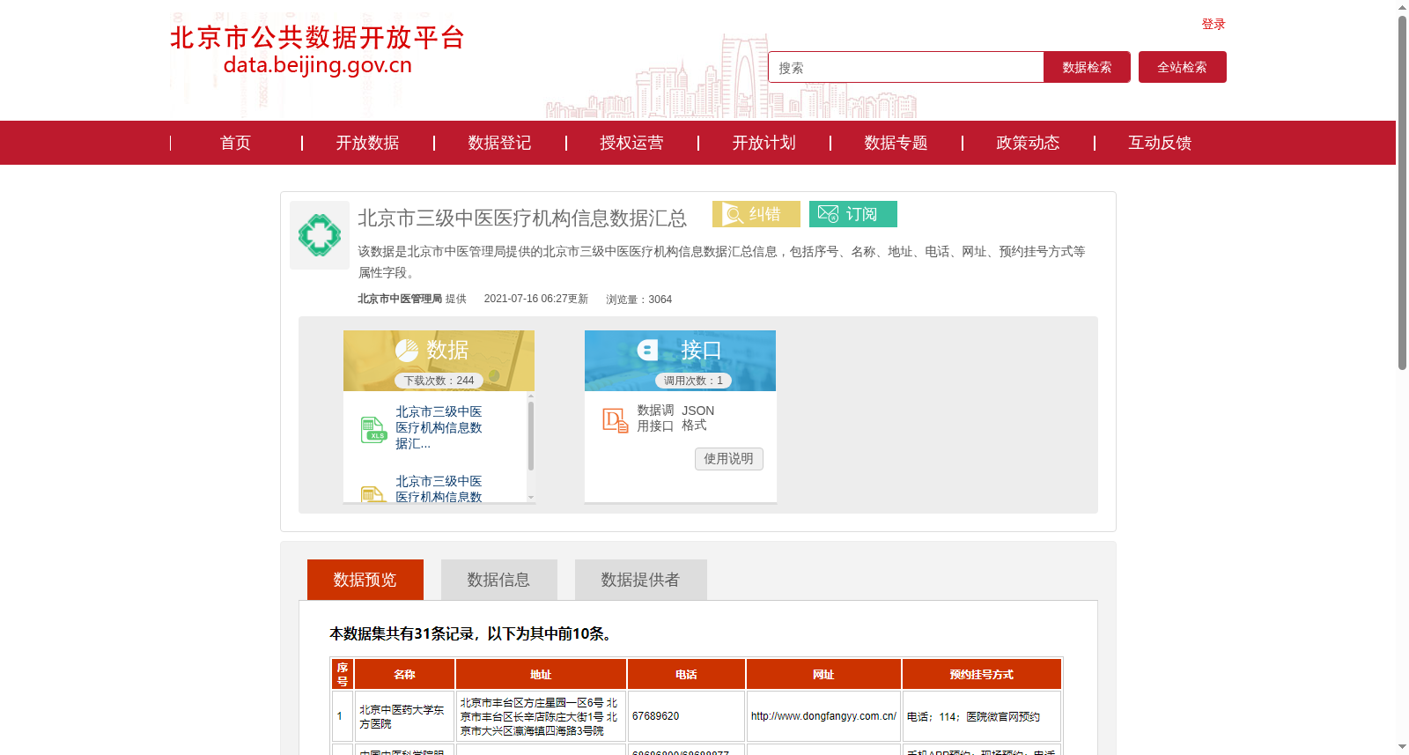
Task: Click the 订阅 button
Action: [853, 214]
